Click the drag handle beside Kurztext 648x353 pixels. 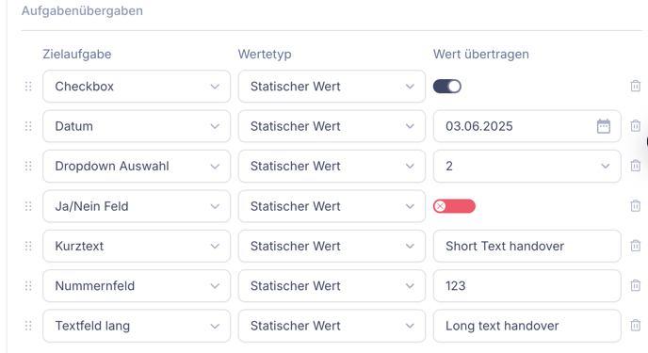click(28, 246)
